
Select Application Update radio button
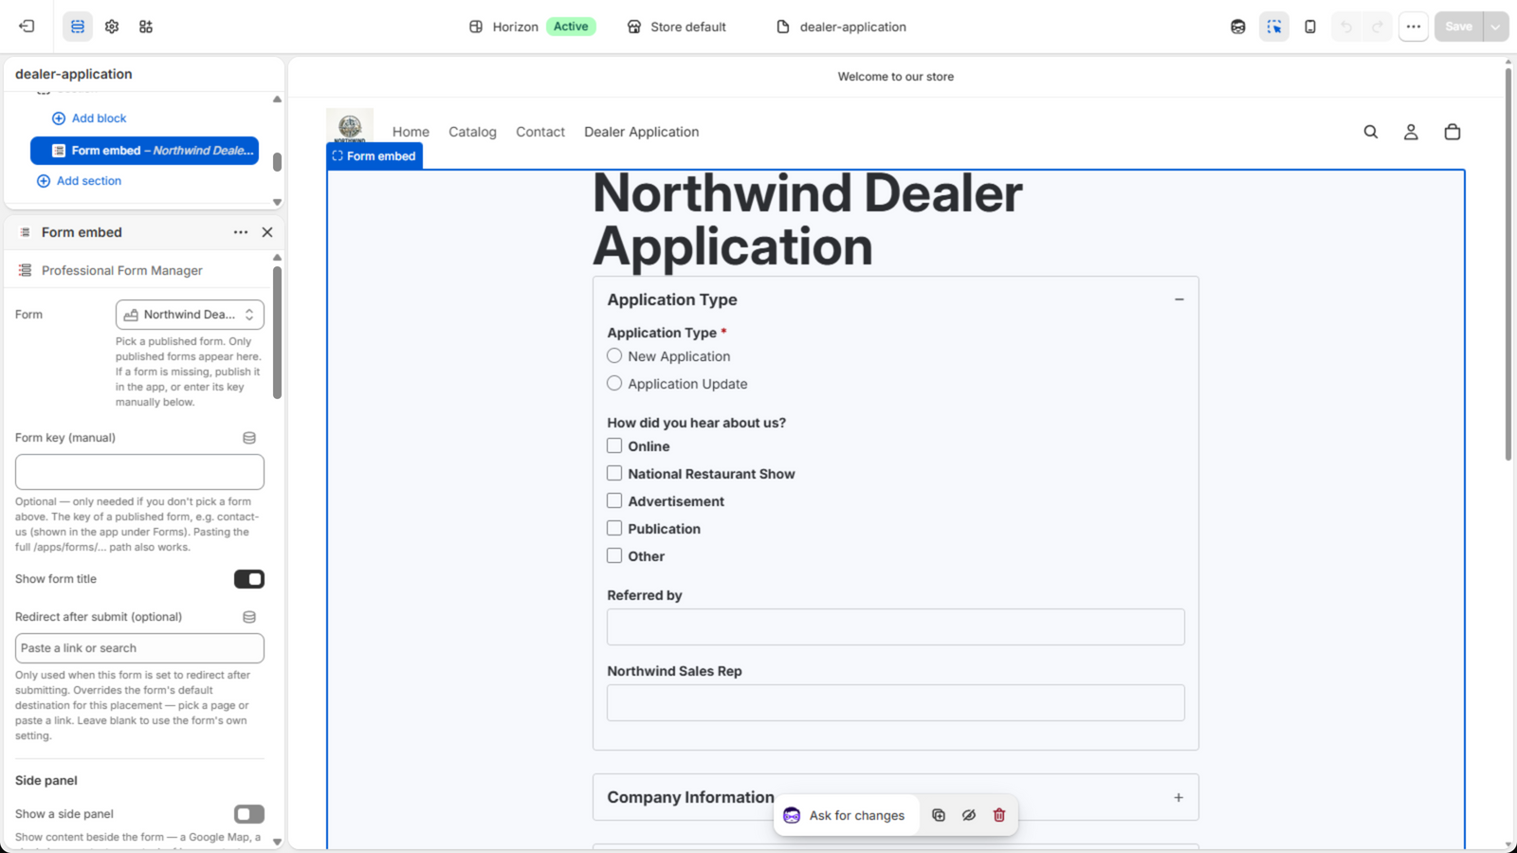point(614,383)
